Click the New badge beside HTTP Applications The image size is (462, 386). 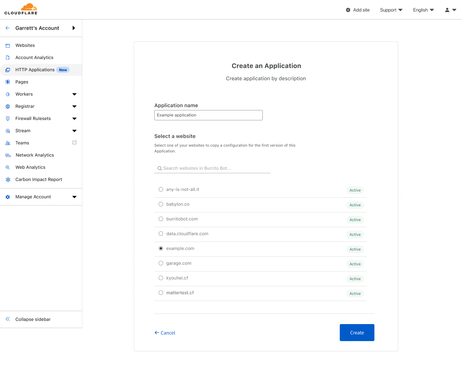(63, 70)
